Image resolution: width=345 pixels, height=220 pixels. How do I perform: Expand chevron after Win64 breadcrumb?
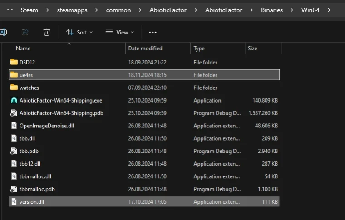(x=329, y=10)
